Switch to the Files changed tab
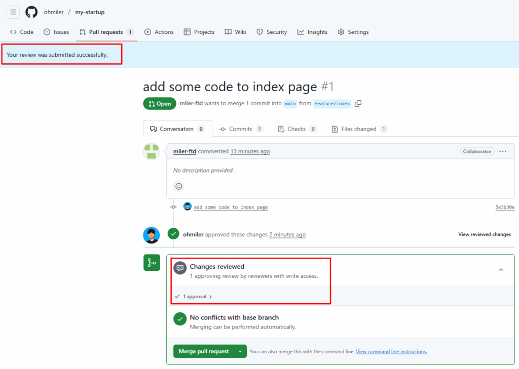519x369 pixels. (x=359, y=129)
